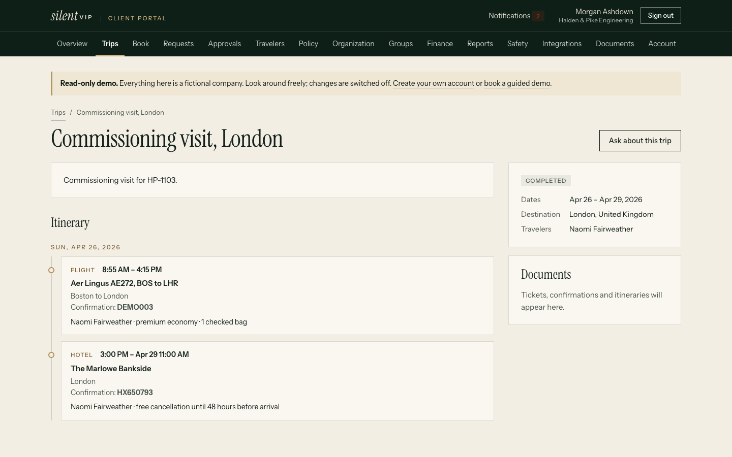Go to the Reports tab
732x457 pixels.
(x=480, y=44)
